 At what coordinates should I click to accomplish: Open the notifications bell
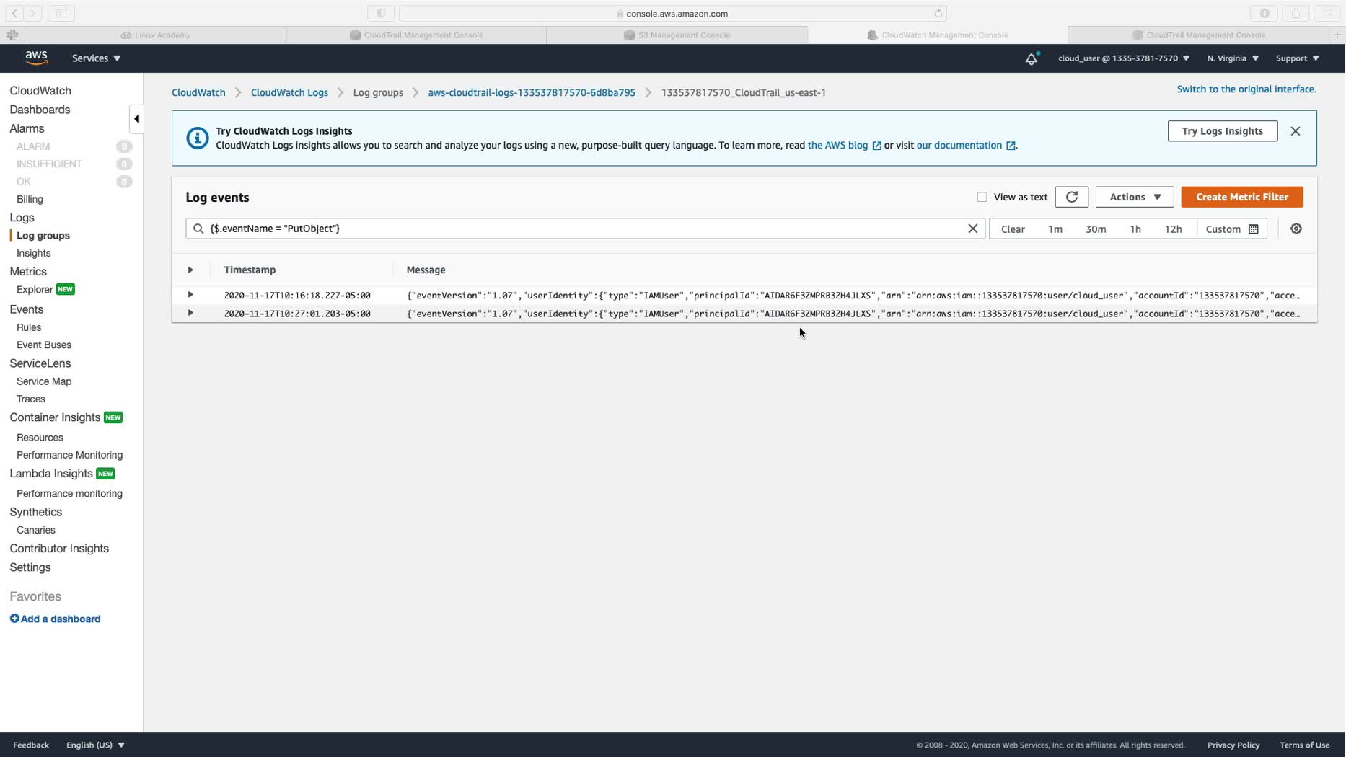pyautogui.click(x=1032, y=58)
